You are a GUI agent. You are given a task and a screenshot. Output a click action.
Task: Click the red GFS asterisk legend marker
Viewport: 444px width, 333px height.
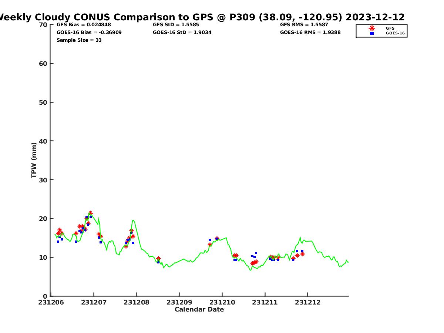pyautogui.click(x=372, y=28)
